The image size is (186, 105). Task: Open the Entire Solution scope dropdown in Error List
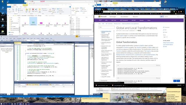[20, 85]
